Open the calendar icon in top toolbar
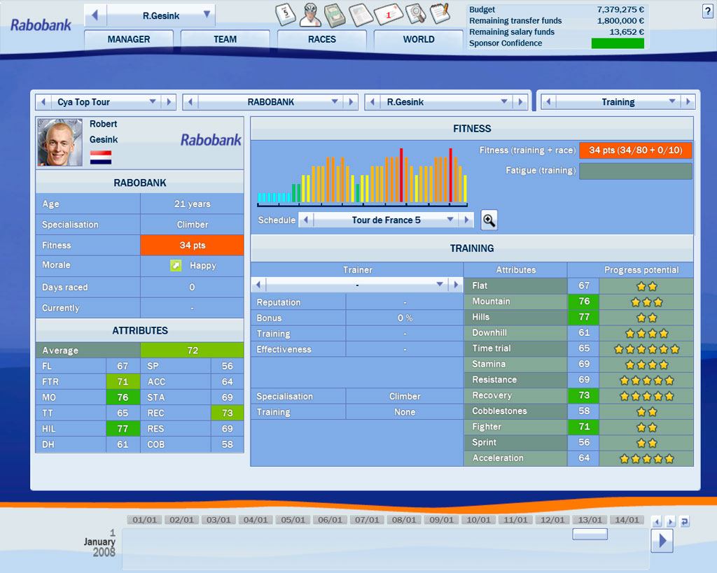This screenshot has height=573, width=717. 286,13
